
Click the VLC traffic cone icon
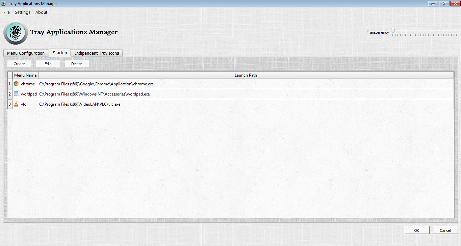[16, 104]
